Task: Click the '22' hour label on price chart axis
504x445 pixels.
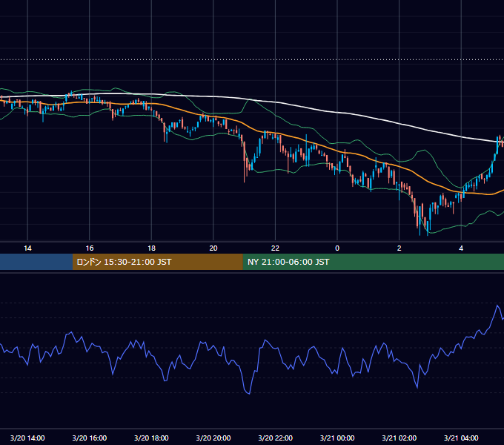Action: point(275,248)
